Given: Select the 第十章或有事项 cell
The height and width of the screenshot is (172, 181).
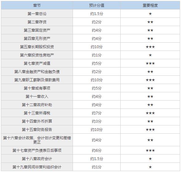Looking at the screenshot, I should pyautogui.click(x=37, y=88).
